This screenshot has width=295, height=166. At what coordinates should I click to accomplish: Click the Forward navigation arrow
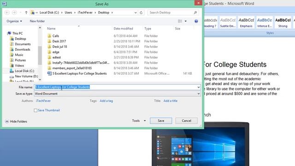tap(14, 12)
